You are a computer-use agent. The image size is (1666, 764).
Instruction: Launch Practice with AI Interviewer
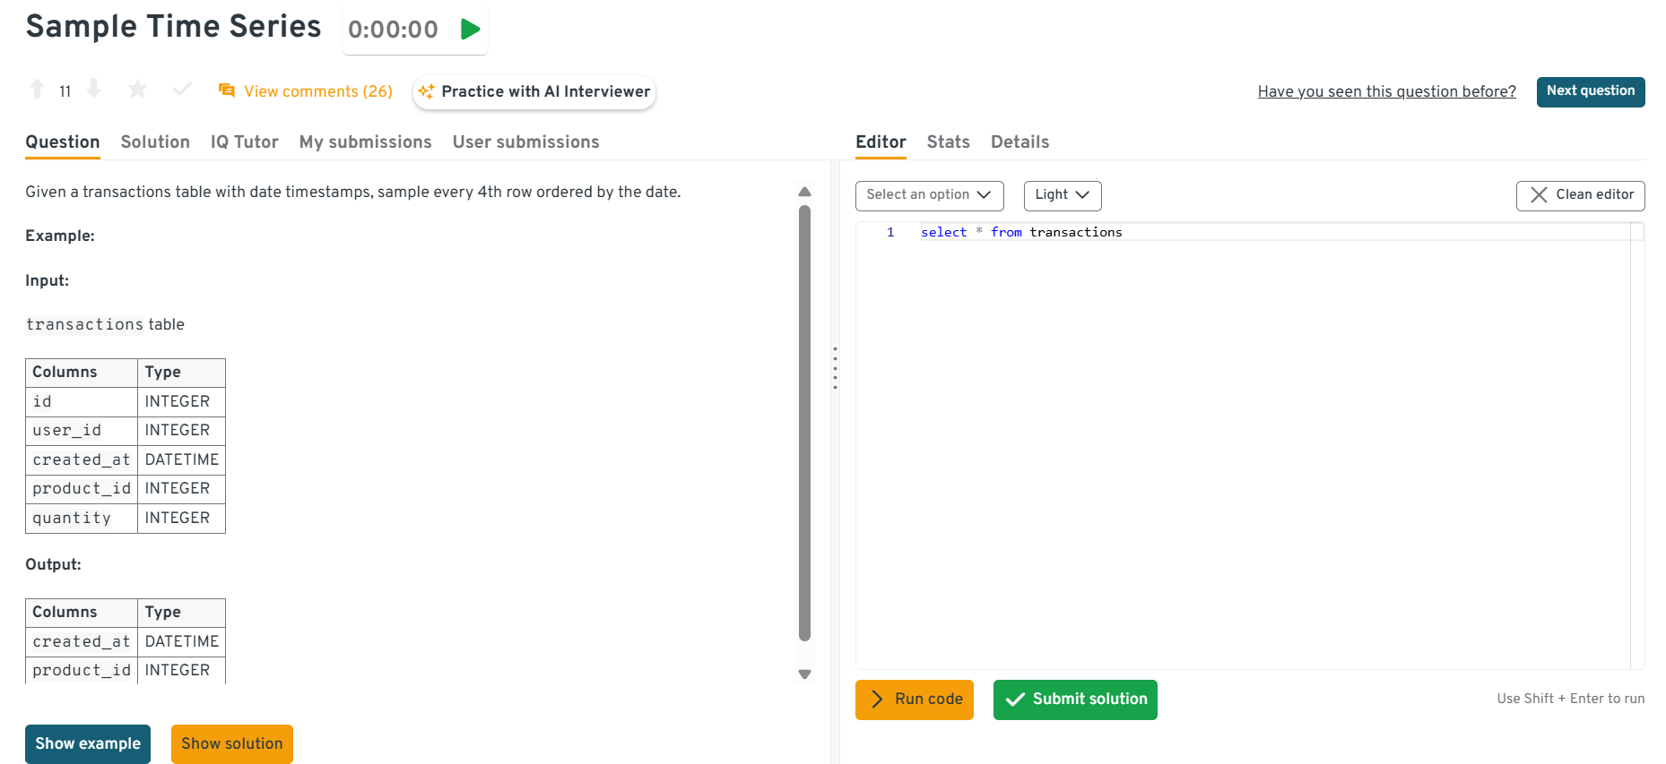pos(534,91)
